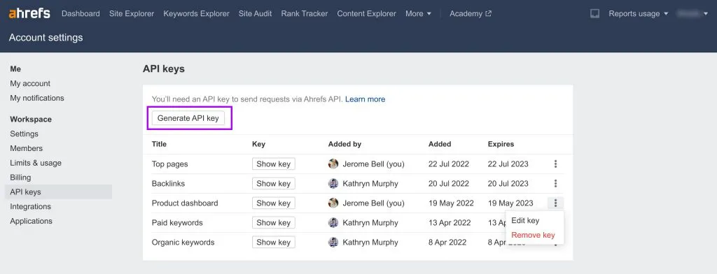Open My account in sidebar
This screenshot has width=717, height=274.
coord(30,84)
